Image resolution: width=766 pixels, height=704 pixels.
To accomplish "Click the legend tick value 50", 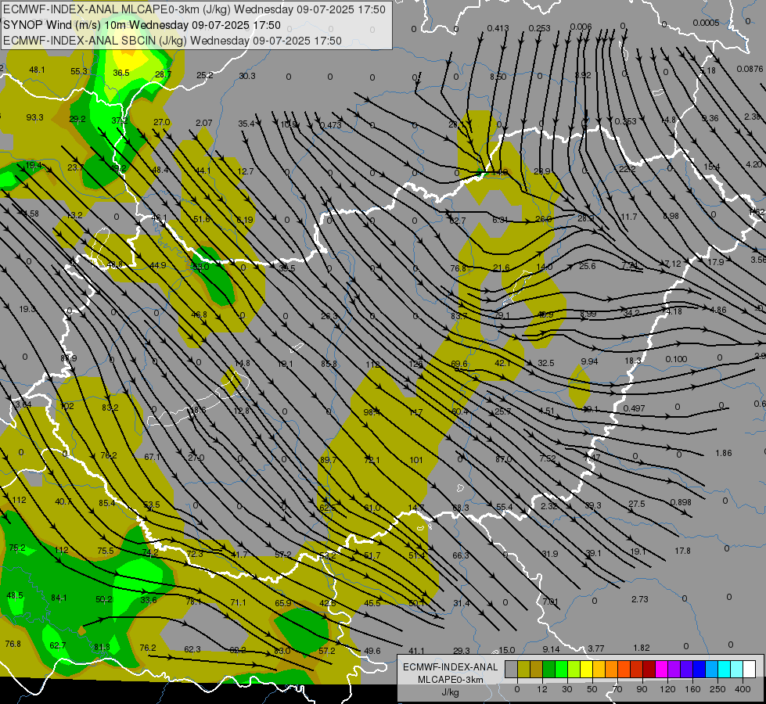I will point(592,689).
